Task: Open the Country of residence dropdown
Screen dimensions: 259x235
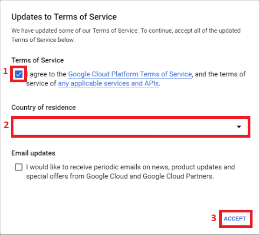Action: point(130,127)
